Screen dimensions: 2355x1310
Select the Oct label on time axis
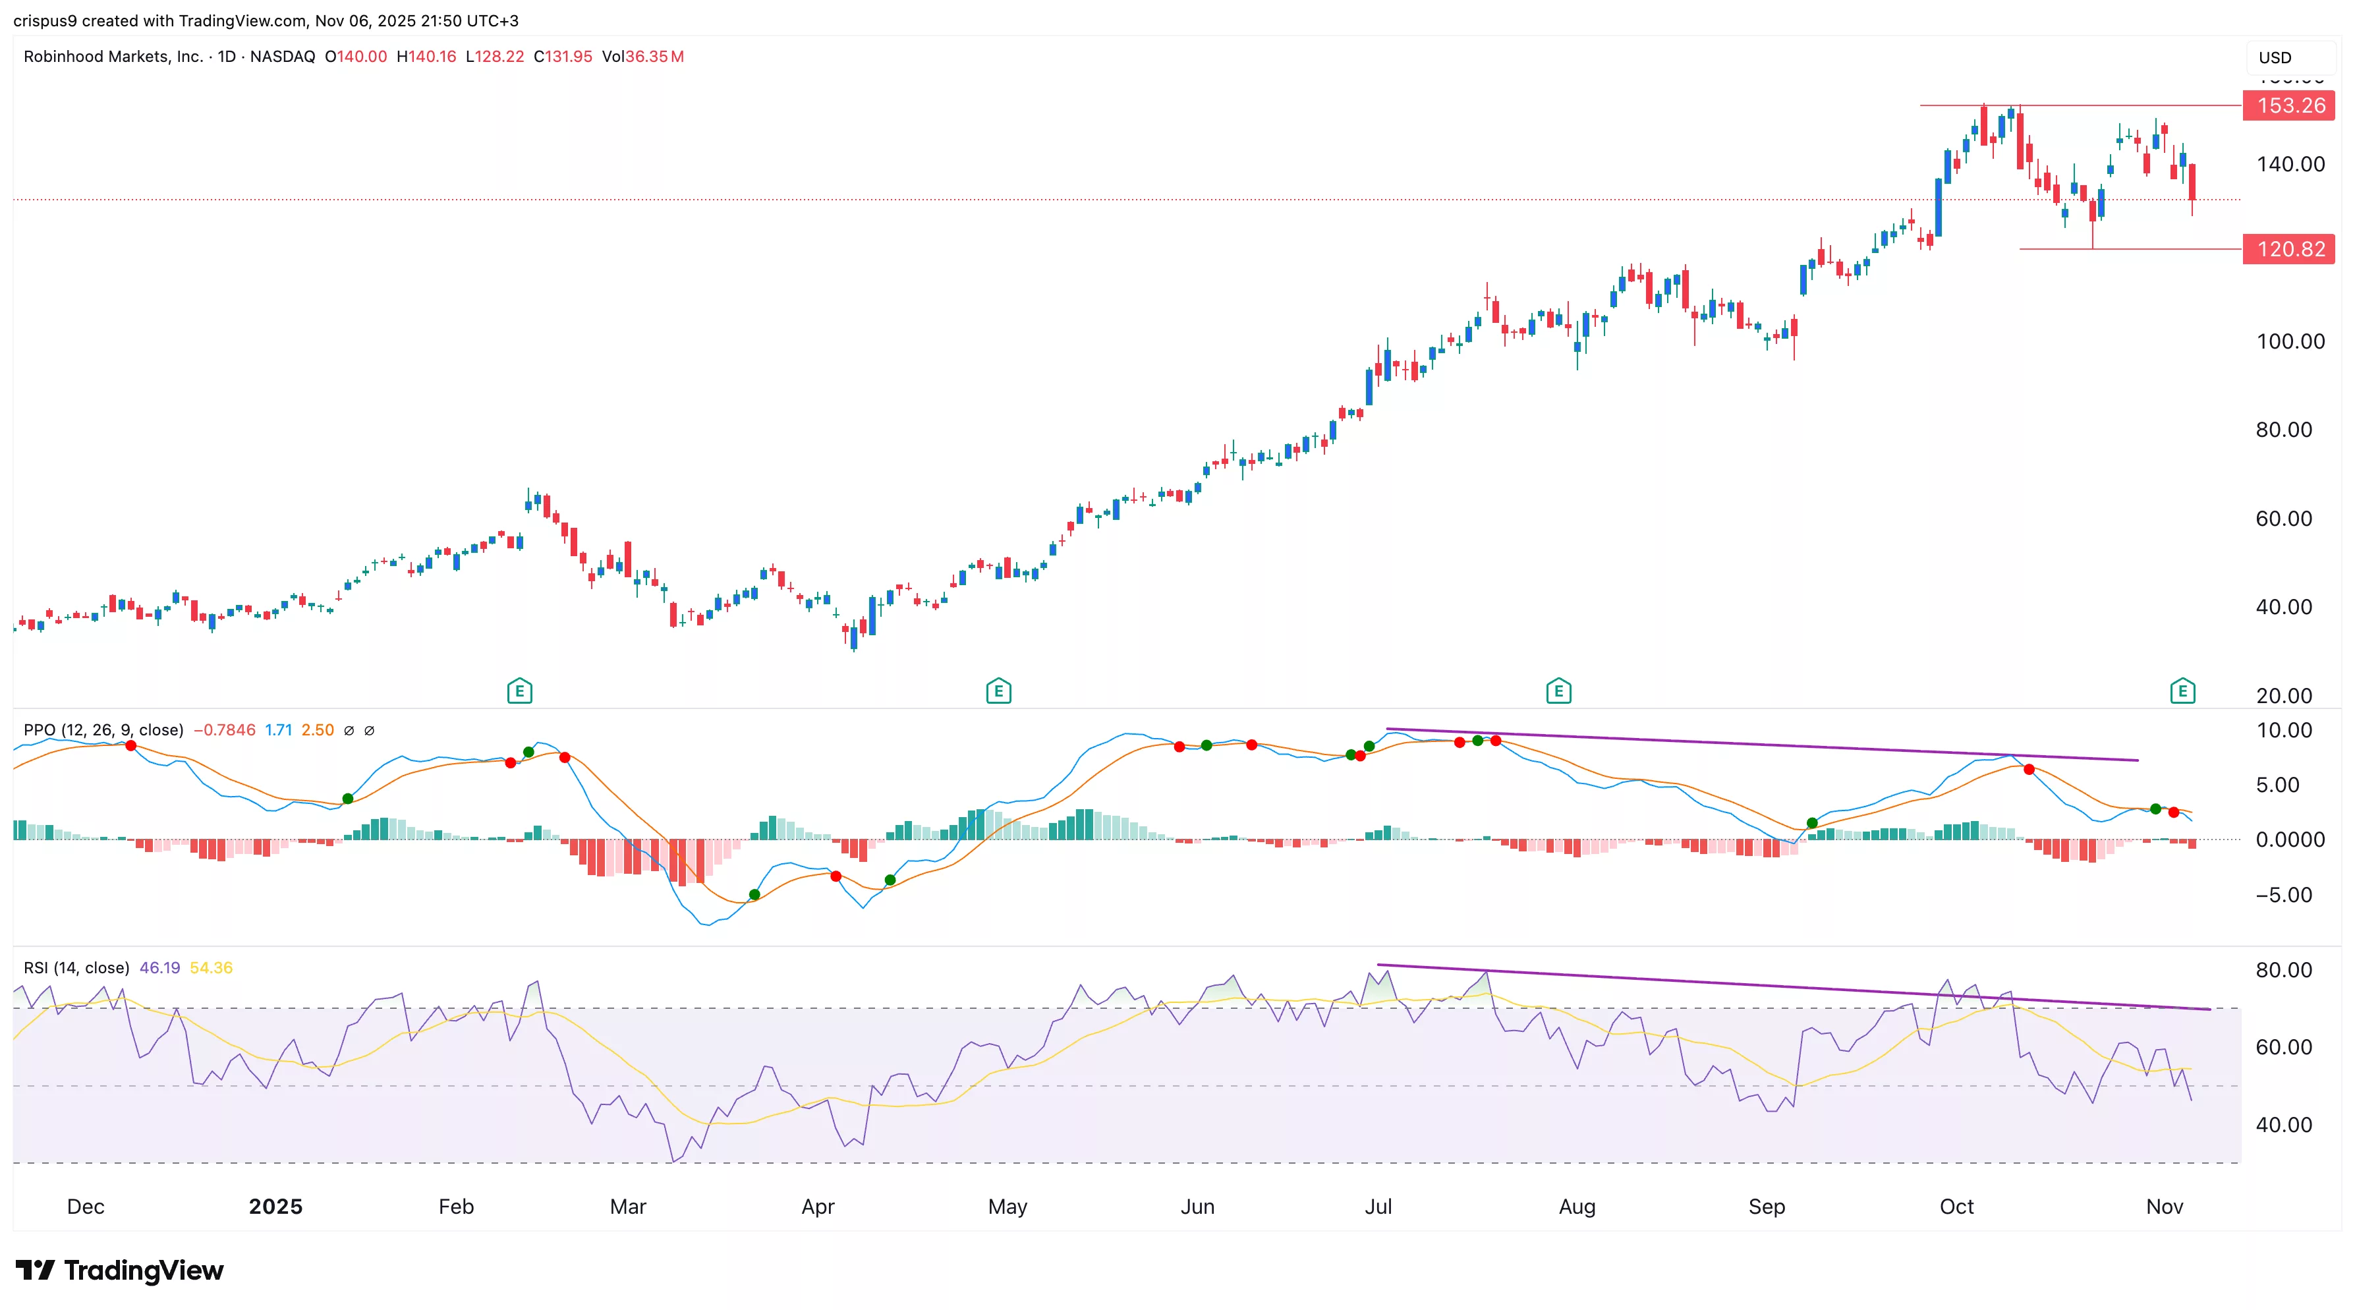(1956, 1207)
